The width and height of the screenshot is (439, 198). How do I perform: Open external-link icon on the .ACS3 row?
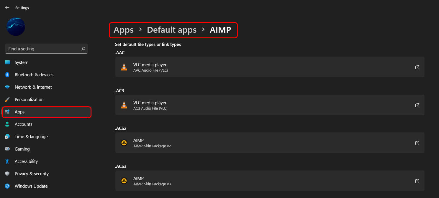[x=417, y=181]
